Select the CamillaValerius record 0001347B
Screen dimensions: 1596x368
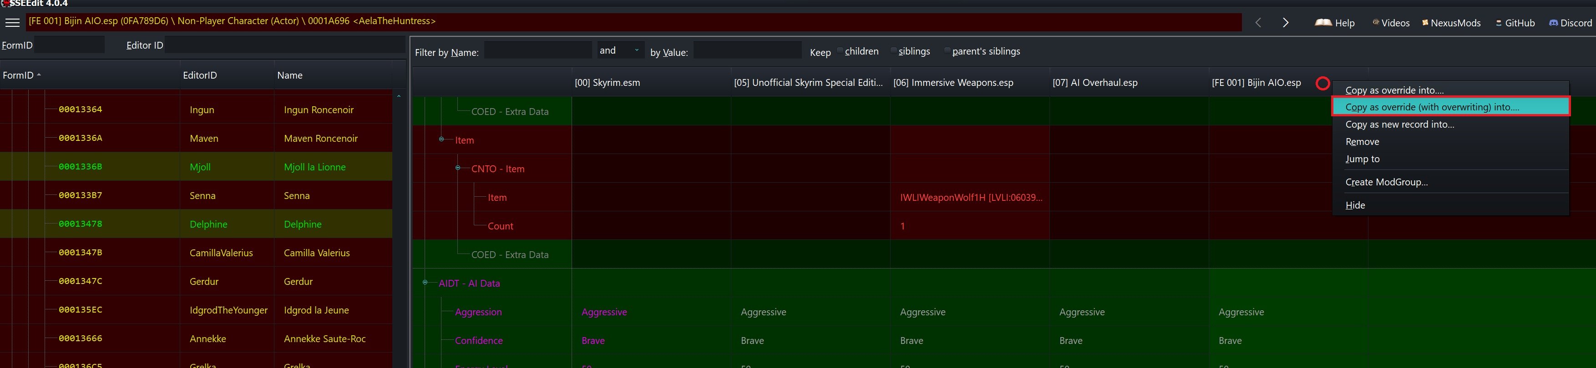[x=196, y=252]
